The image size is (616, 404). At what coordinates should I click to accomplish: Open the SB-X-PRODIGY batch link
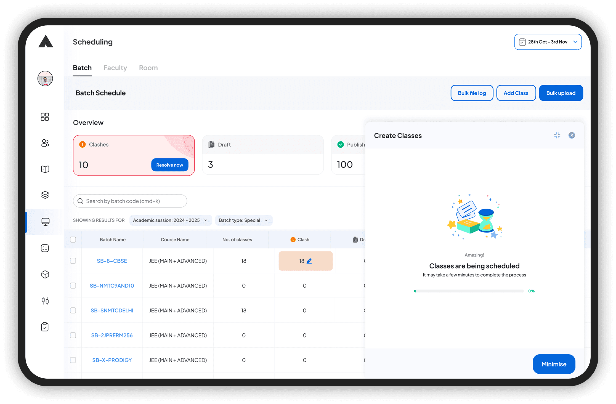coord(112,360)
